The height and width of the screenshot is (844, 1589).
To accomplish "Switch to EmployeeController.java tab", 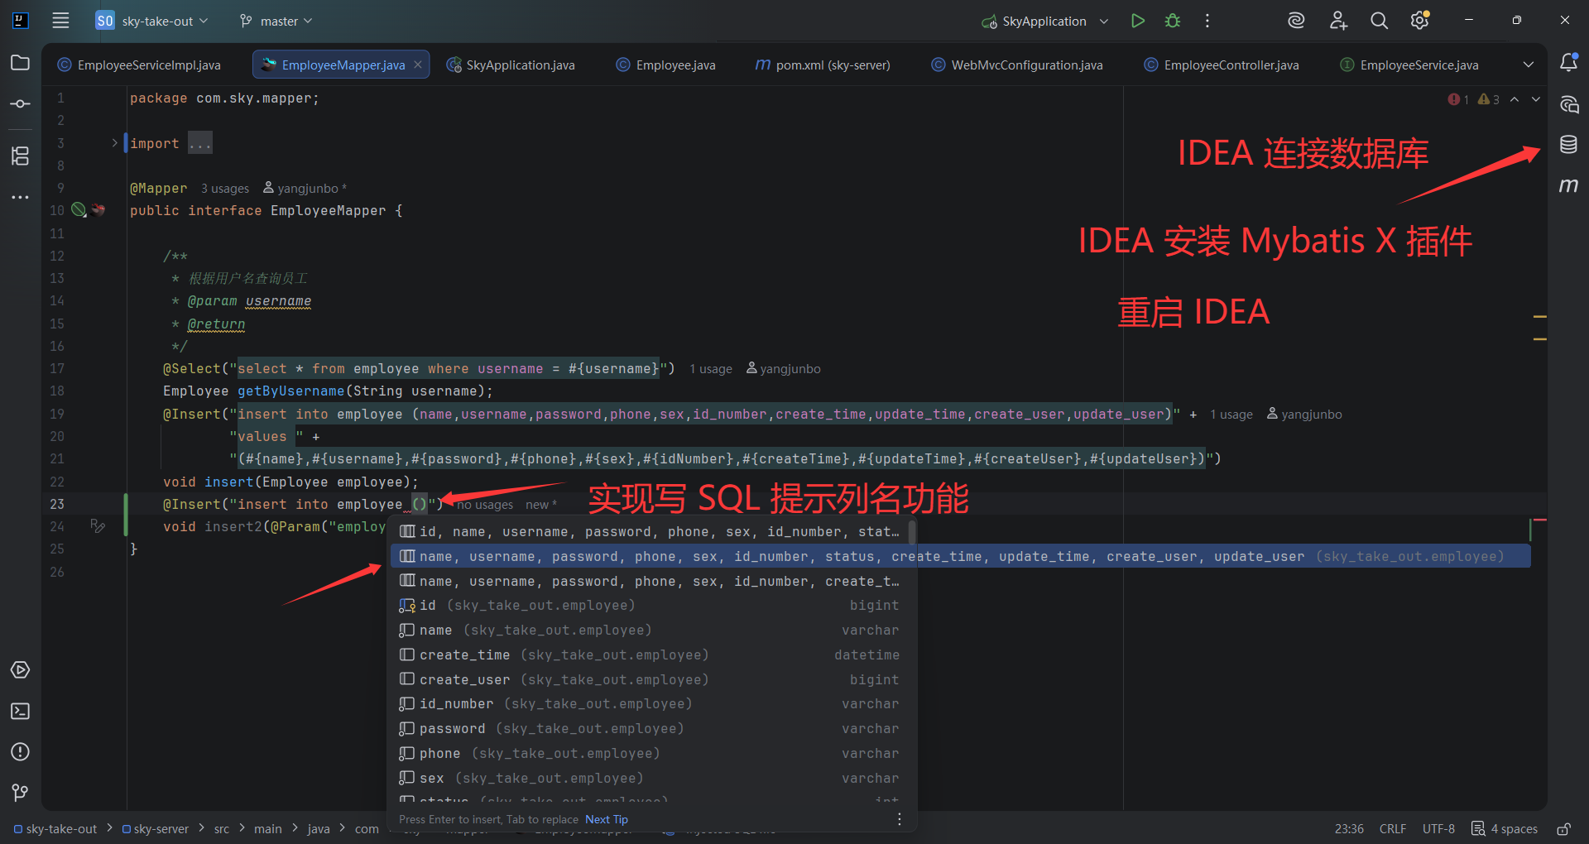I will [x=1222, y=65].
